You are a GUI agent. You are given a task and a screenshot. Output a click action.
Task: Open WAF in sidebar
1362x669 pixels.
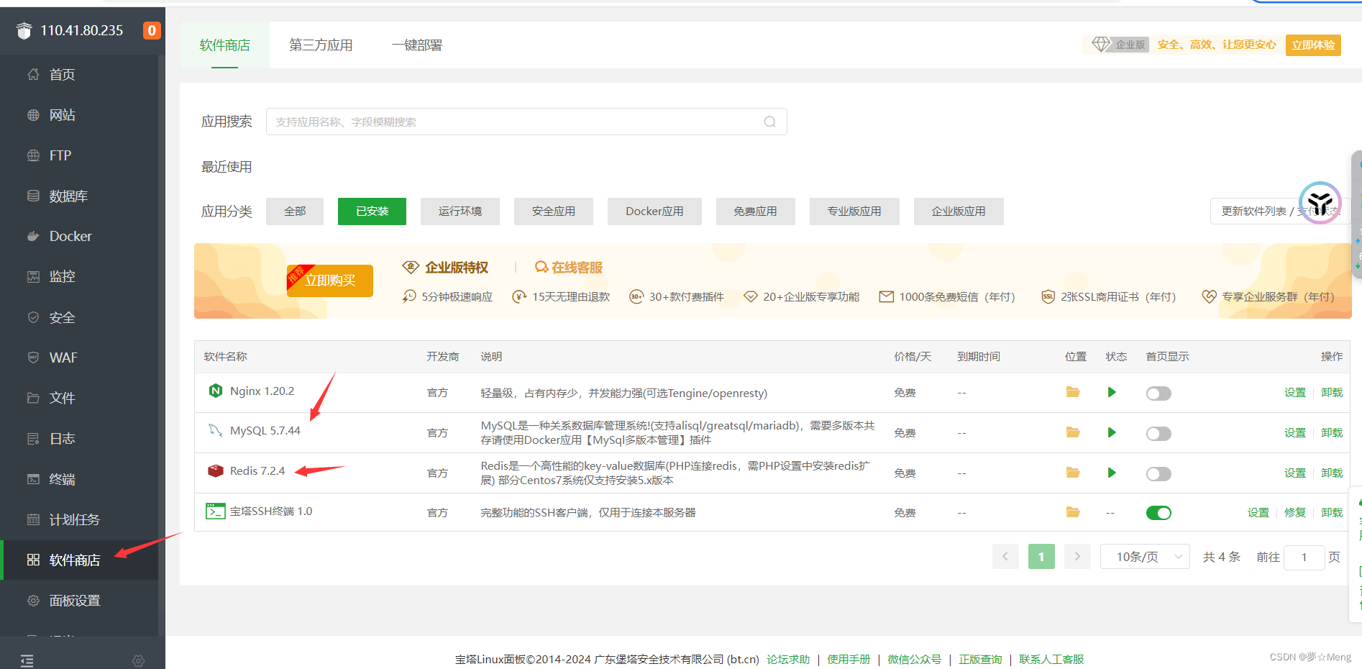click(79, 358)
